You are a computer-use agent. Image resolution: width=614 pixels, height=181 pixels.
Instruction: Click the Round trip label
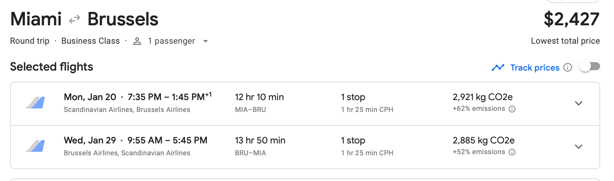[x=30, y=41]
